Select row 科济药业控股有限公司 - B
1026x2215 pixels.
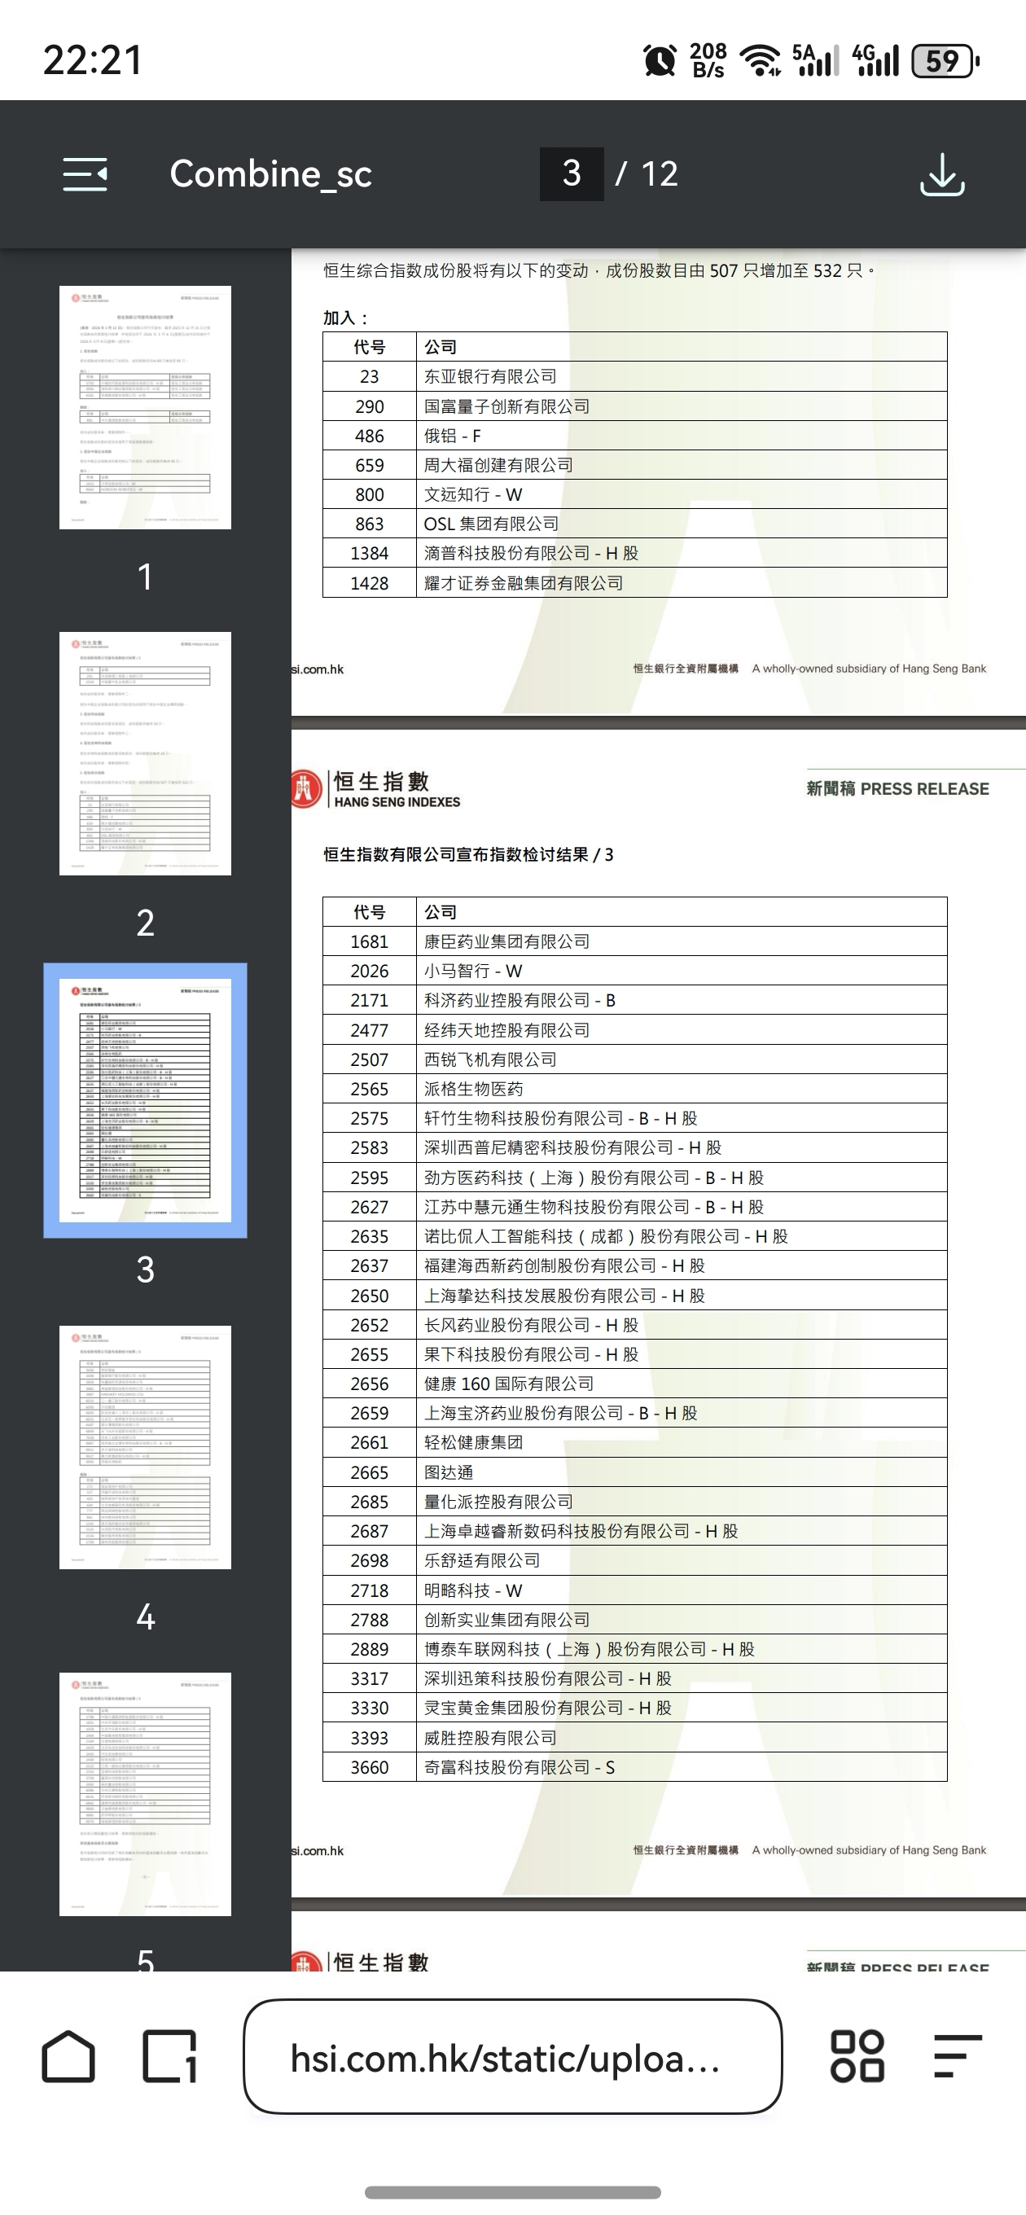(634, 1000)
